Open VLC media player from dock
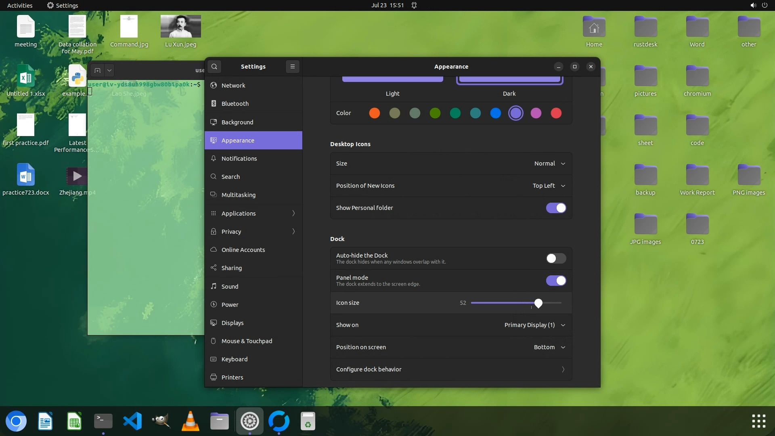 190,421
